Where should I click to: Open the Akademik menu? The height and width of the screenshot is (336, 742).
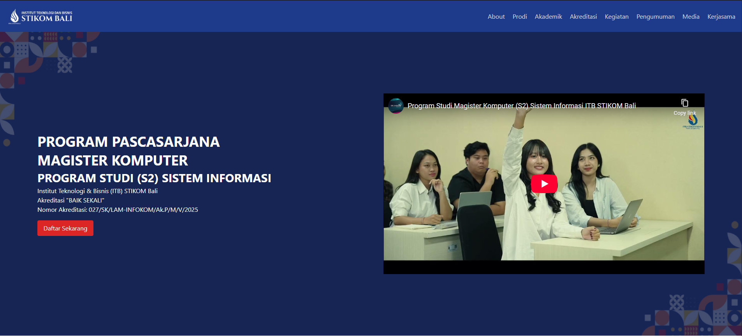pos(548,16)
